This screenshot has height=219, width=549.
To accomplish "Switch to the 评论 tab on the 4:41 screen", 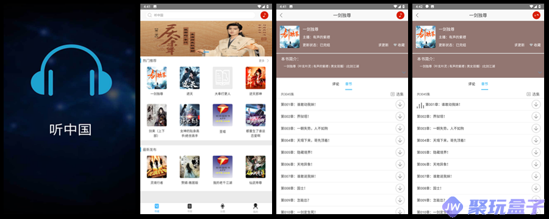I will (x=335, y=84).
